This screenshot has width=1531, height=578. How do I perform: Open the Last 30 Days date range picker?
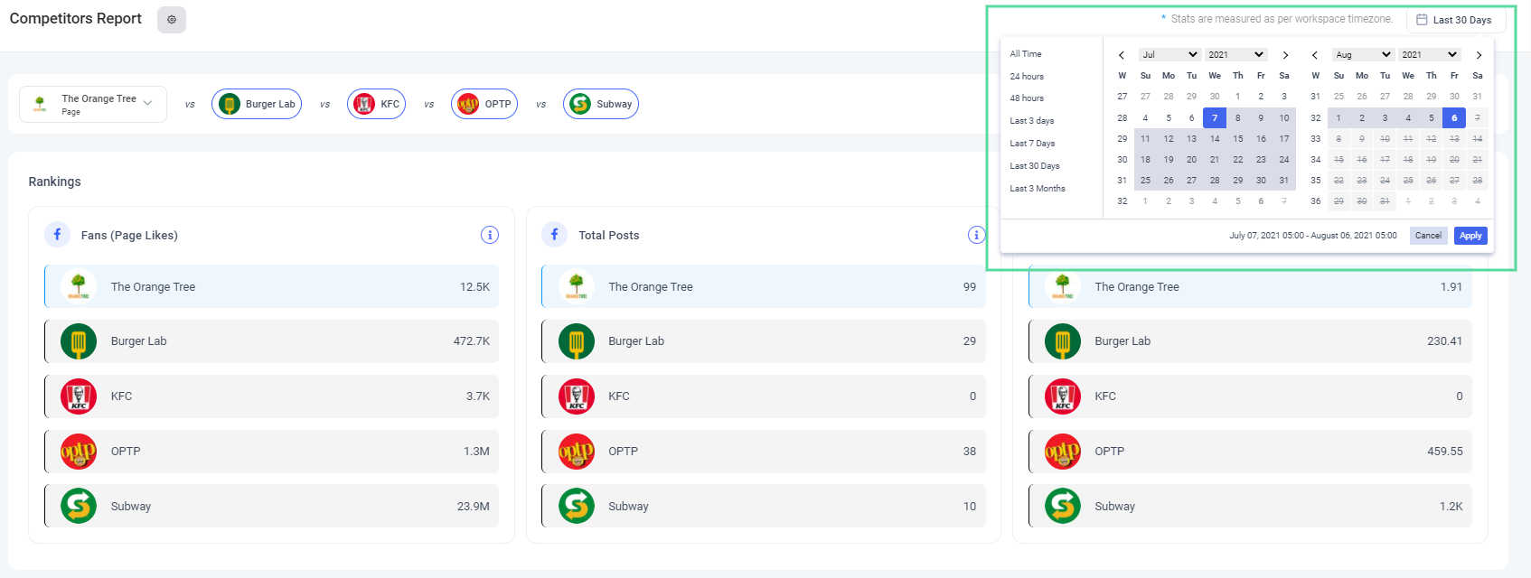1456,20
